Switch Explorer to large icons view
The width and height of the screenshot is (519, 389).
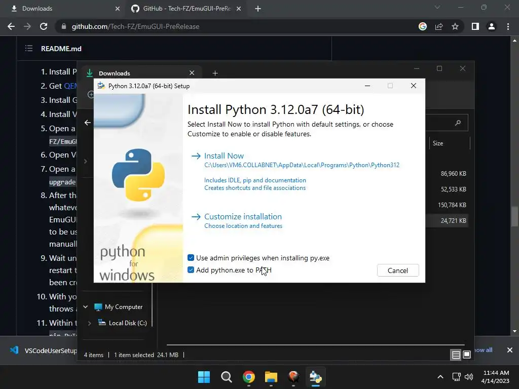click(x=467, y=355)
